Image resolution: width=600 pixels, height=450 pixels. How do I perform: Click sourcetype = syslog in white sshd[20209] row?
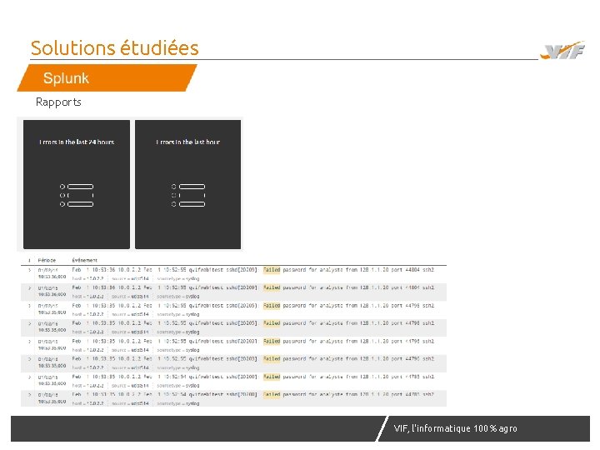[178, 278]
